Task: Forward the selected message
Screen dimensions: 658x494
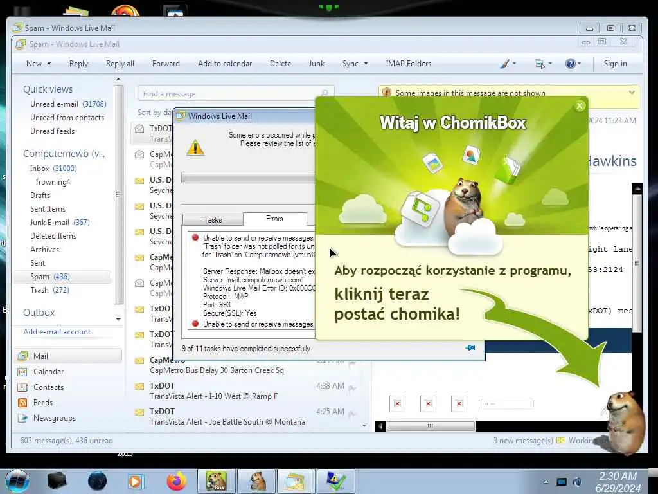Action: [x=166, y=64]
